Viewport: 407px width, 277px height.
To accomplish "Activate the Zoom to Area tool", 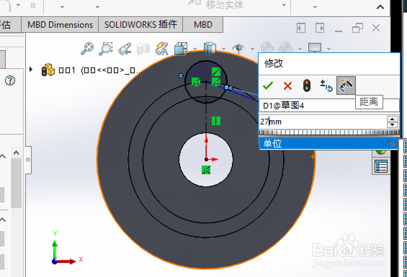I will pyautogui.click(x=106, y=48).
